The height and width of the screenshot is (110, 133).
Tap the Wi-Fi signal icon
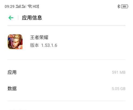click(30, 6)
